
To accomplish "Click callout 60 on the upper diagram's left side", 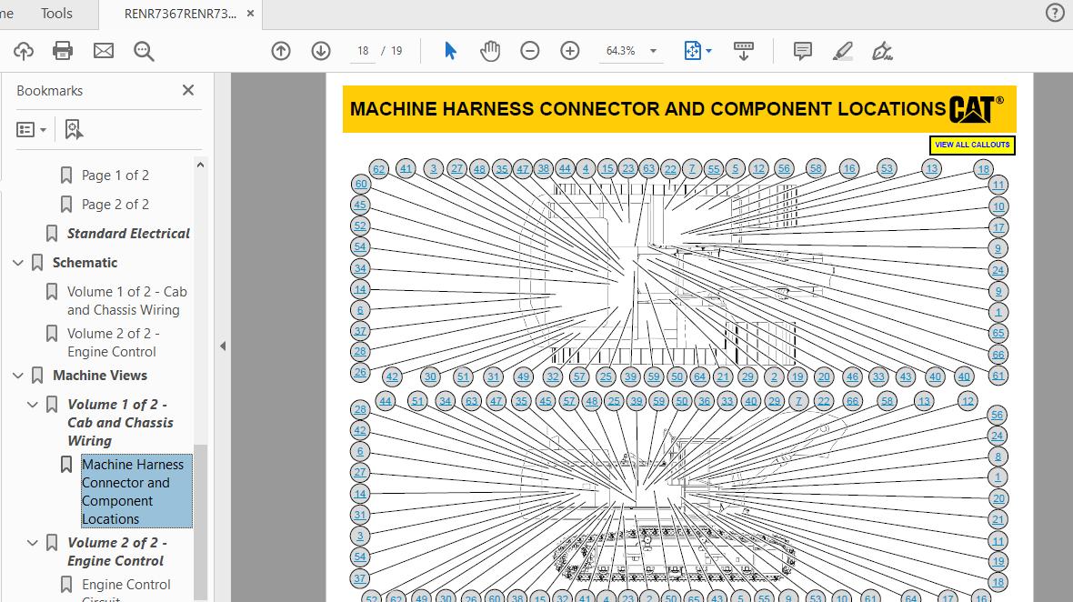I will pyautogui.click(x=361, y=184).
